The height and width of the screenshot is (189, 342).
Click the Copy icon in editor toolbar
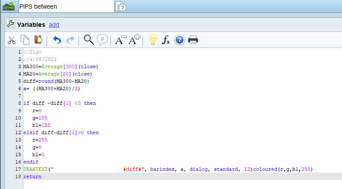[x=25, y=40]
